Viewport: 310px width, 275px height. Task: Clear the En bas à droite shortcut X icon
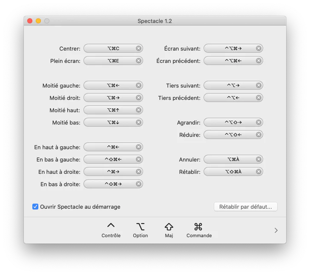coord(138,184)
